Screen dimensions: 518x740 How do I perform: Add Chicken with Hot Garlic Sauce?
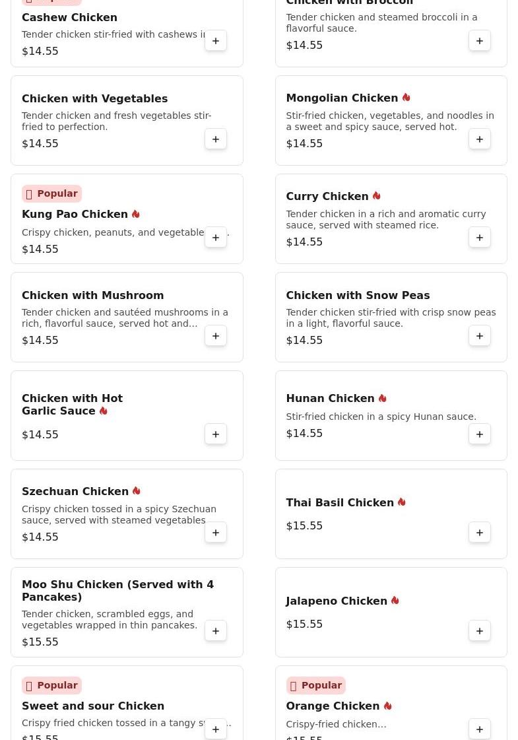216,434
